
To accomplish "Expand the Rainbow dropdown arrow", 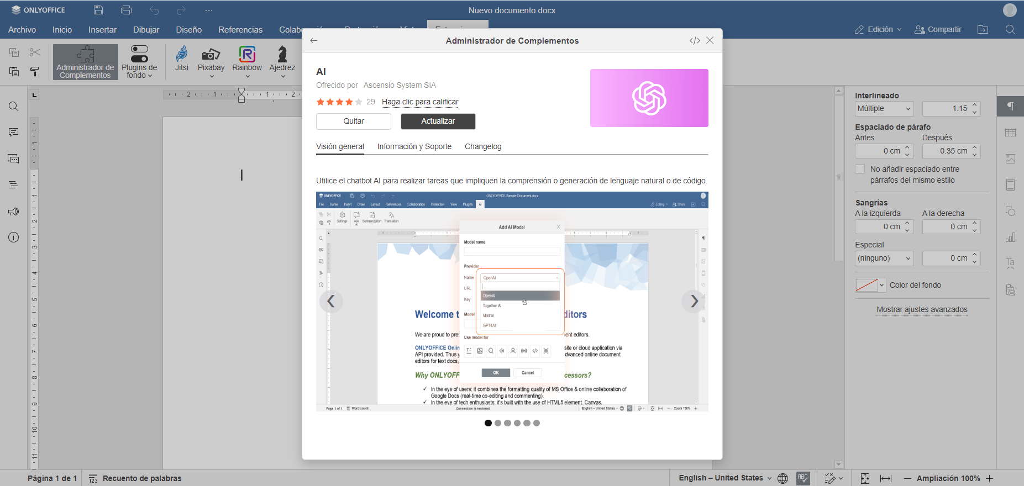I will (x=247, y=76).
